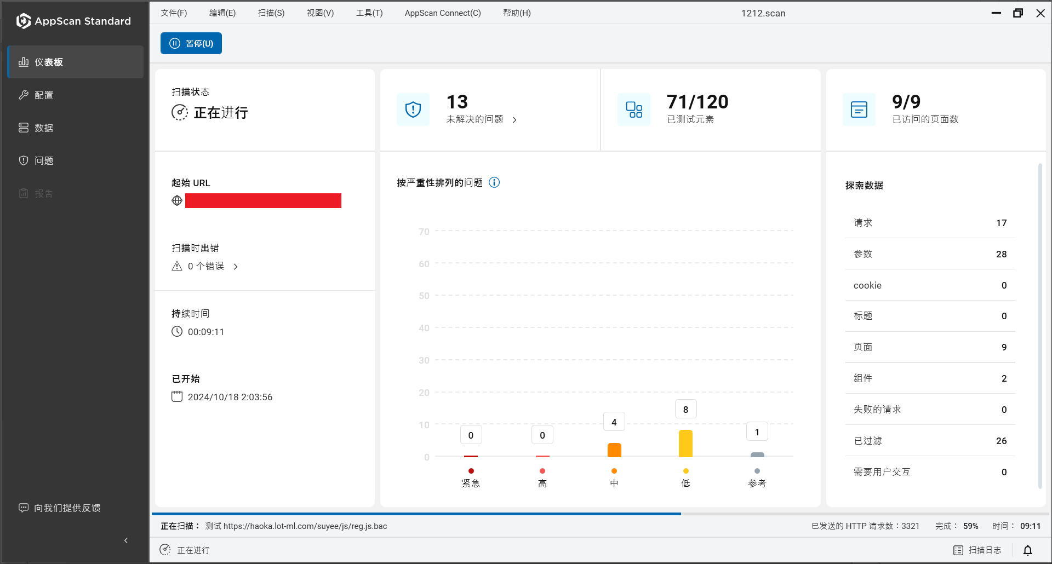Pause the scan with 暂停(U) button
Screen dimensions: 1052x564
pos(191,43)
